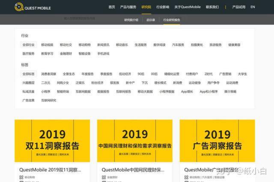Image resolution: width=274 pixels, height=182 pixels.
Task: Click category icon under 中国网民理财 report title
Action: click(104, 177)
